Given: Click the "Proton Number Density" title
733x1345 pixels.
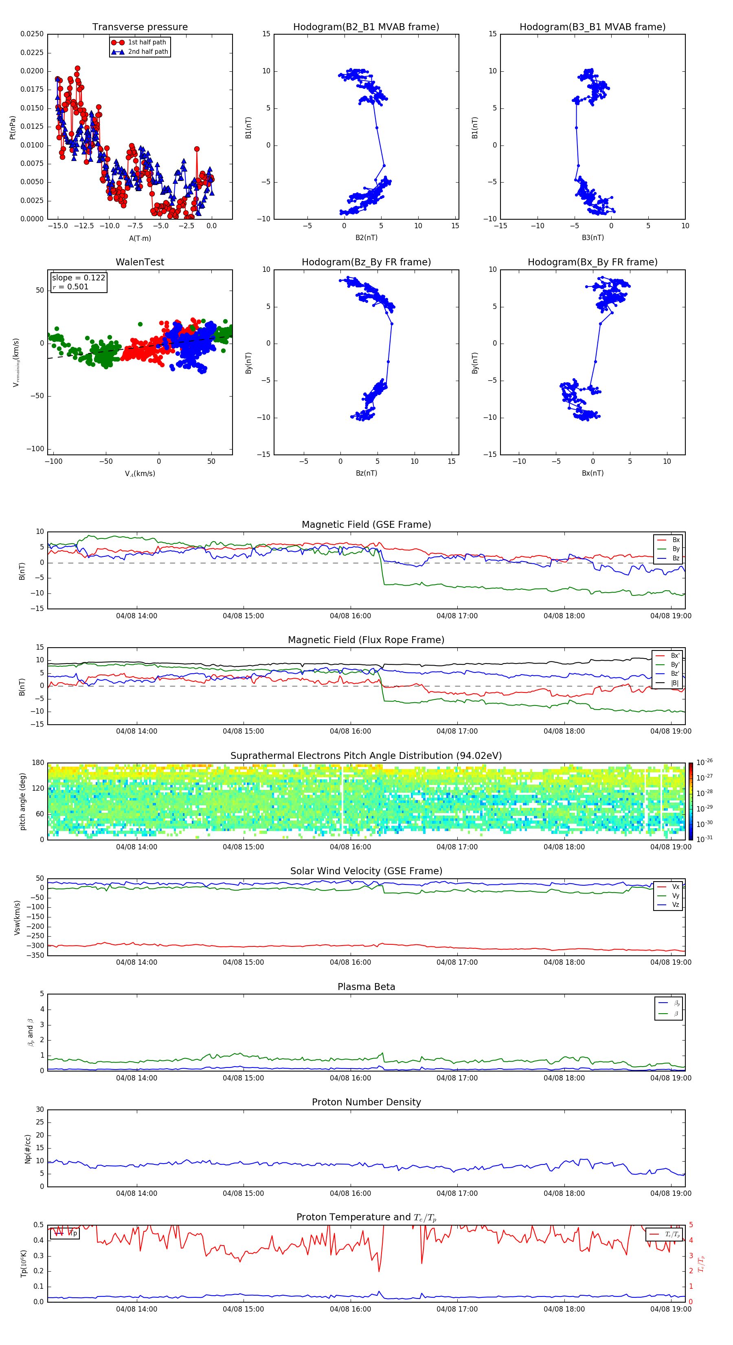Looking at the screenshot, I should coord(366,1102).
